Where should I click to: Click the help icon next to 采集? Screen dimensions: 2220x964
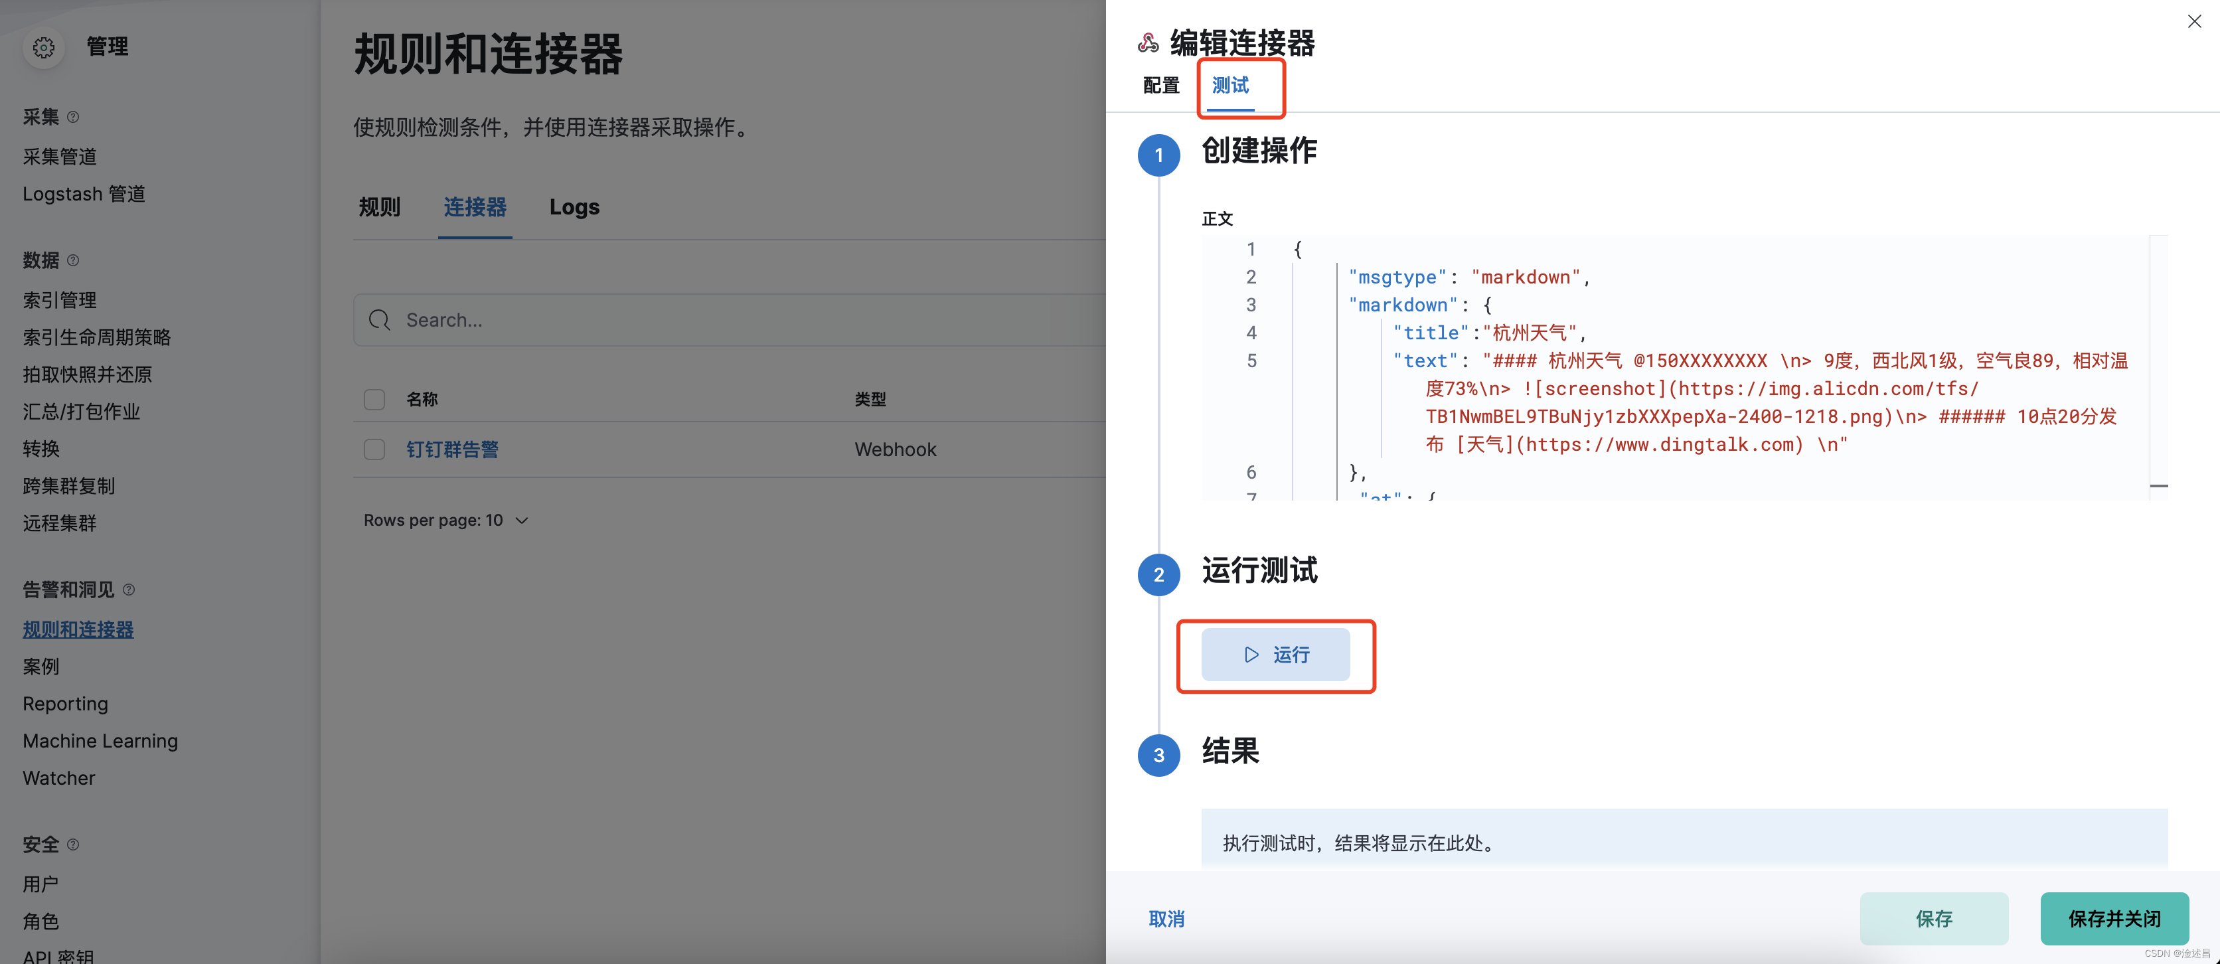tap(73, 117)
